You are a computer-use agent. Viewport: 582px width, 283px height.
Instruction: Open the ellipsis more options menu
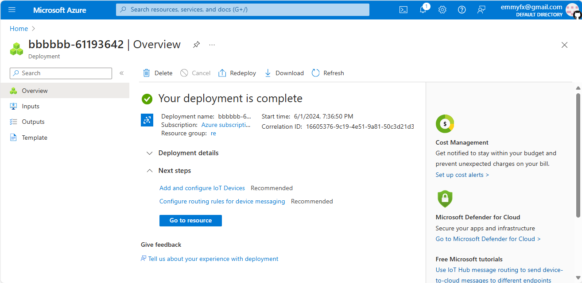click(x=212, y=45)
